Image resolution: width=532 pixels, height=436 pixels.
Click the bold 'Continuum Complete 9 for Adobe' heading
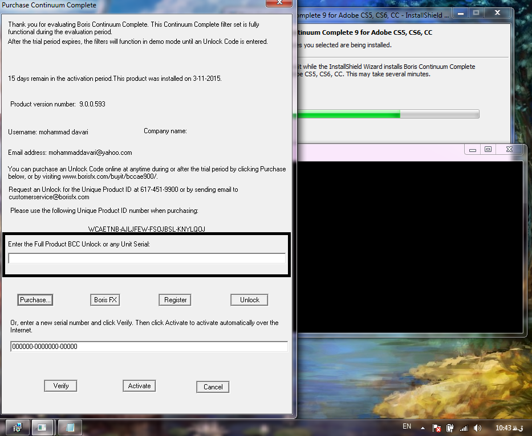coord(365,32)
